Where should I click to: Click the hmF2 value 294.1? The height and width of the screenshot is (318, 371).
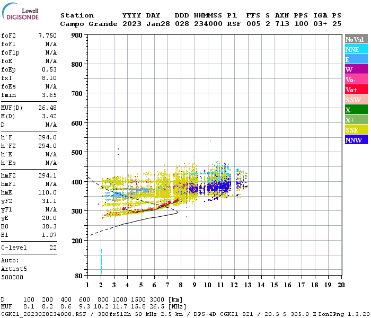click(x=47, y=175)
